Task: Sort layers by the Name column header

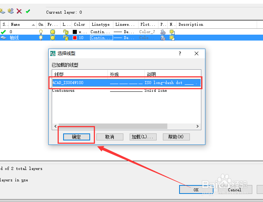Action: click(x=23, y=25)
